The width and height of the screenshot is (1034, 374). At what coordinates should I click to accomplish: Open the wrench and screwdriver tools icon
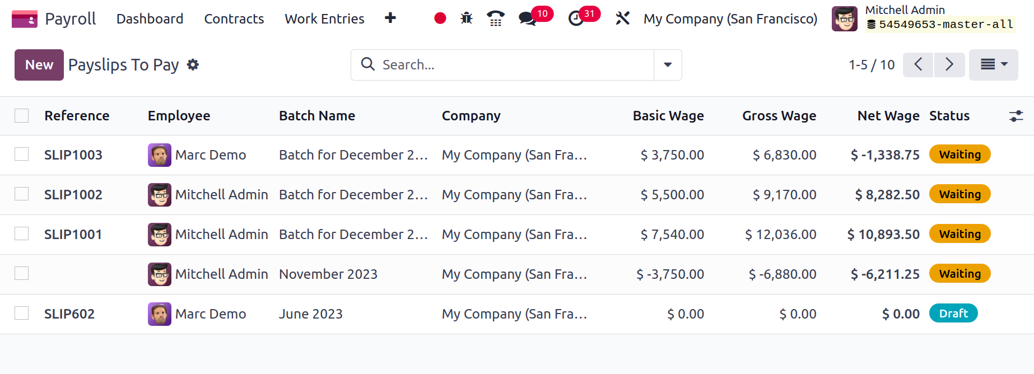coord(622,18)
